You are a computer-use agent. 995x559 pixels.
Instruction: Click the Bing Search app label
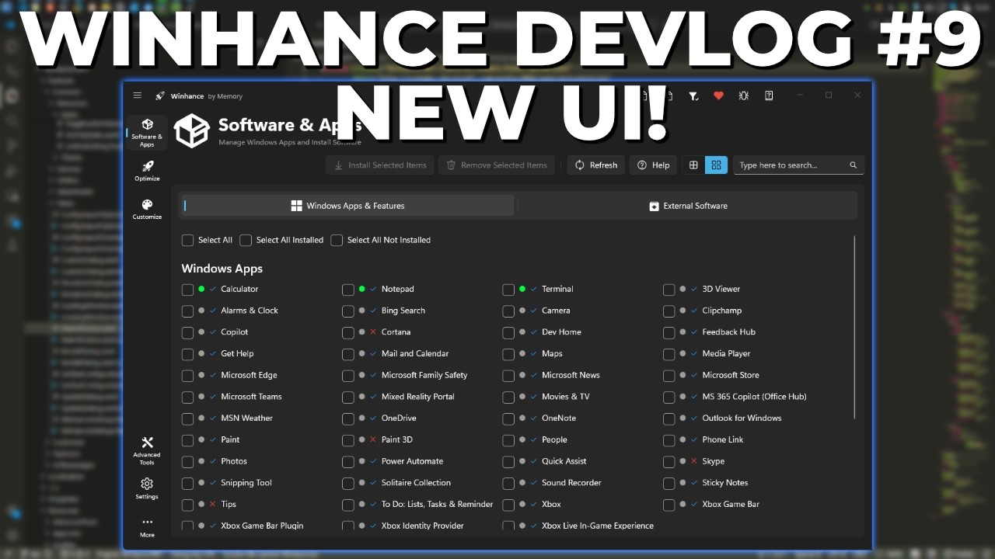[403, 311]
